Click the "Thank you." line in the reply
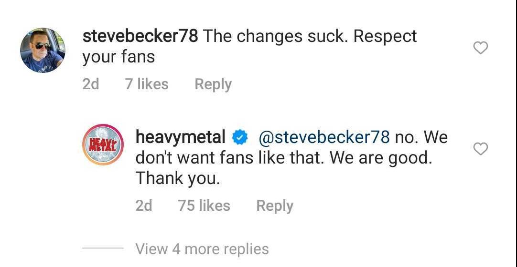Viewport: 517px width, 267px height. 178,178
